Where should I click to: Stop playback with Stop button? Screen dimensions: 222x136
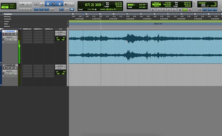pyautogui.click(x=180, y=10)
